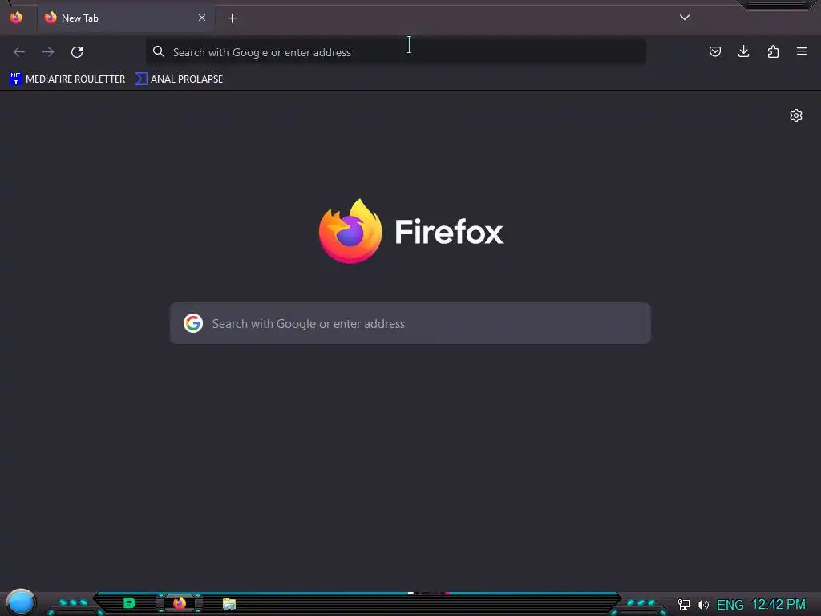This screenshot has height=616, width=821.
Task: Go forward with the forward arrow
Action: pos(48,52)
